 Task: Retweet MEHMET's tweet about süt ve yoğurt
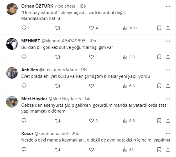click(x=58, y=57)
